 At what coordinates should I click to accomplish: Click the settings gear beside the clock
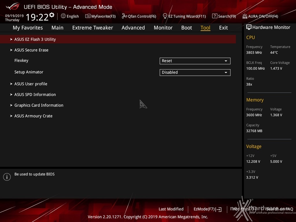click(52, 15)
